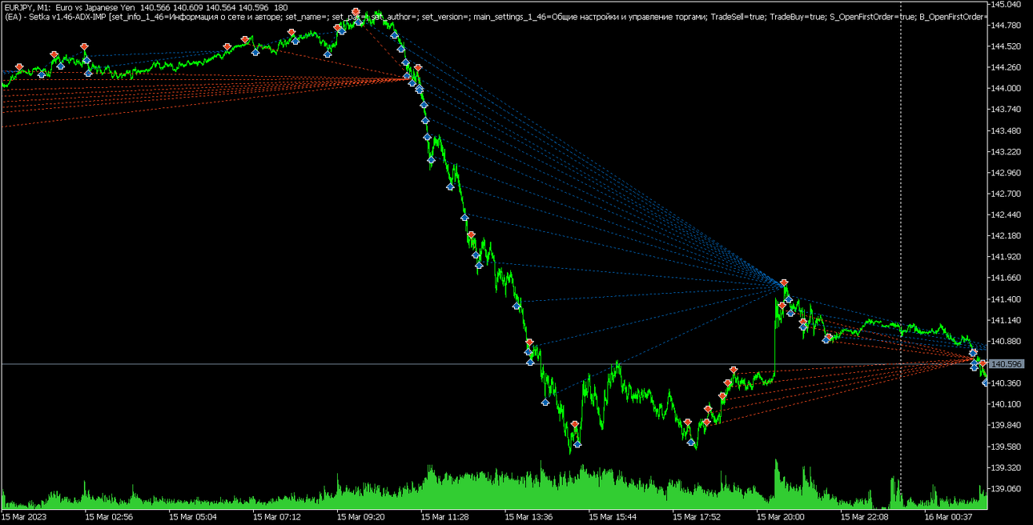Click the current price tag 140.596

click(x=1007, y=364)
